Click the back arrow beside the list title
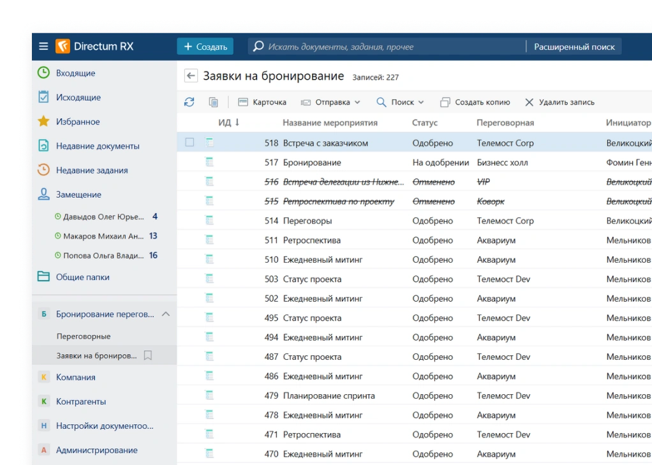 (x=190, y=77)
